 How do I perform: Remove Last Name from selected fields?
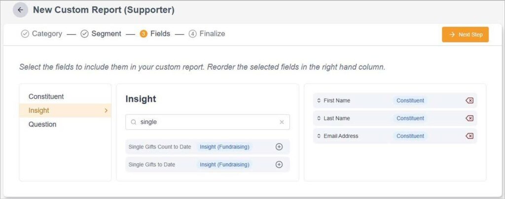[x=469, y=118]
